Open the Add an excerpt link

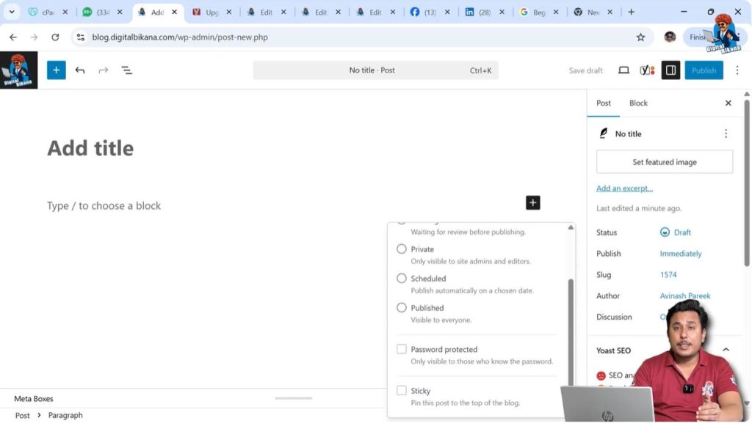tap(624, 188)
